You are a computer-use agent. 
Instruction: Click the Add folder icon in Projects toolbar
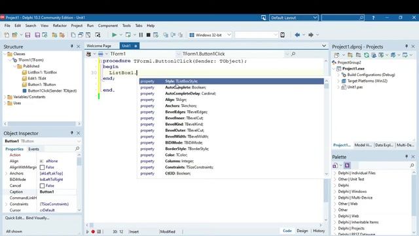[x=350, y=55]
